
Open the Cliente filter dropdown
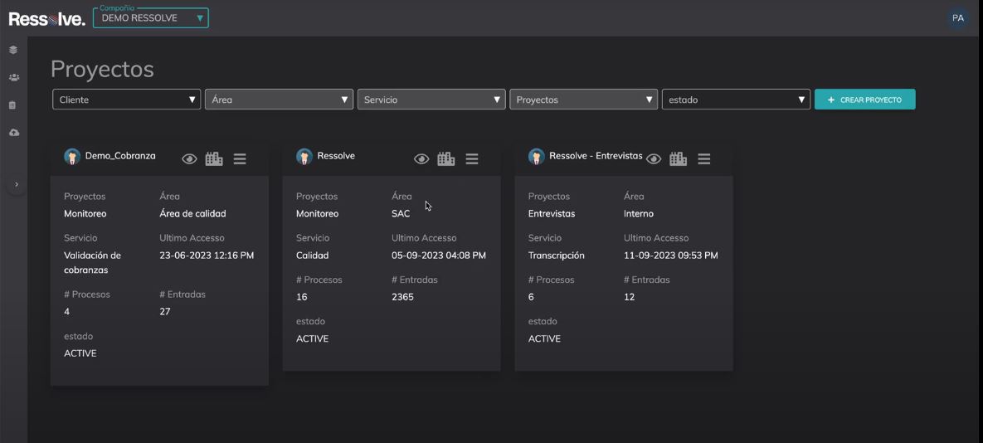tap(126, 100)
